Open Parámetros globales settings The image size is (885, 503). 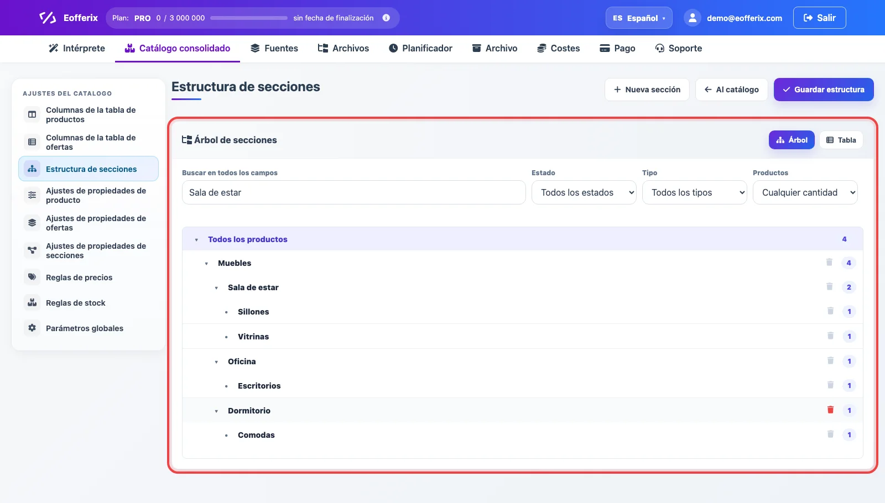(x=88, y=328)
